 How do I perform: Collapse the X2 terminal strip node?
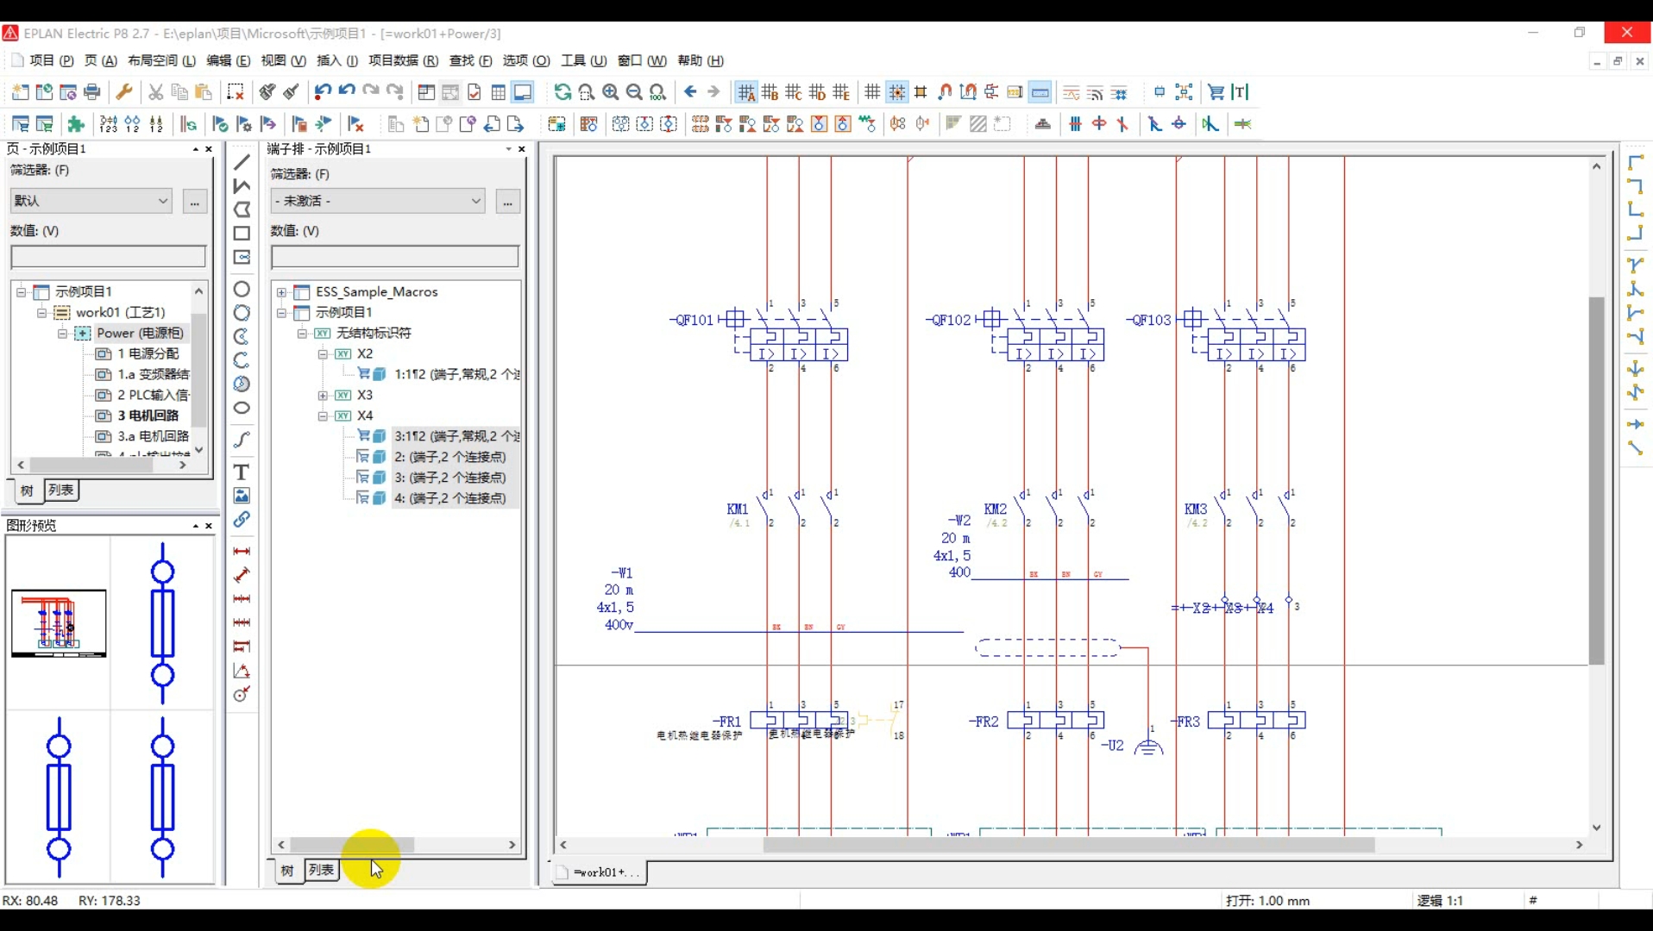click(x=323, y=354)
